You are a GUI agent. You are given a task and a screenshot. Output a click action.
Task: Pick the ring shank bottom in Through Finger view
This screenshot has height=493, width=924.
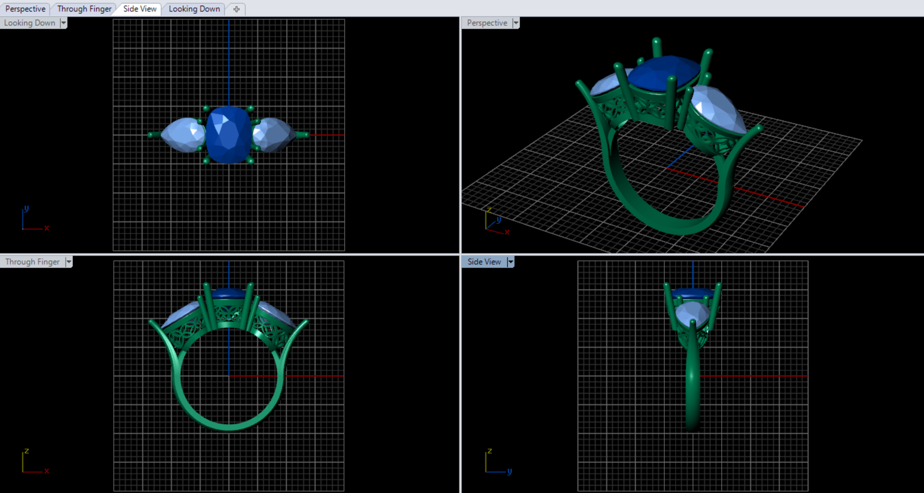pyautogui.click(x=228, y=426)
